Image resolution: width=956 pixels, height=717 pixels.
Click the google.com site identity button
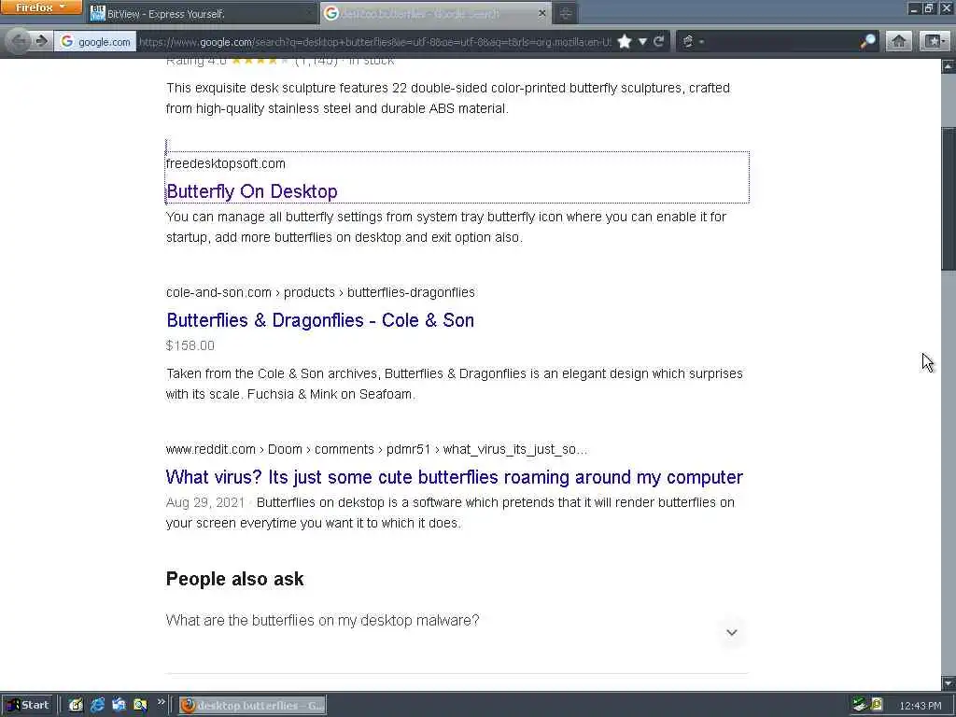click(x=96, y=41)
